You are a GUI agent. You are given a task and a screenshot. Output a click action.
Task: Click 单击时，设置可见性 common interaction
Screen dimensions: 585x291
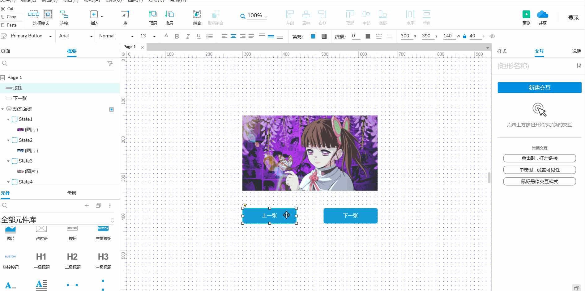click(540, 170)
